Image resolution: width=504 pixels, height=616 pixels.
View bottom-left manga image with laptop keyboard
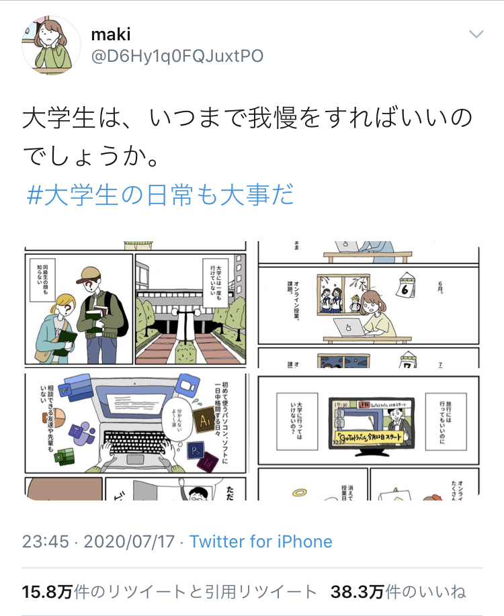[136, 437]
